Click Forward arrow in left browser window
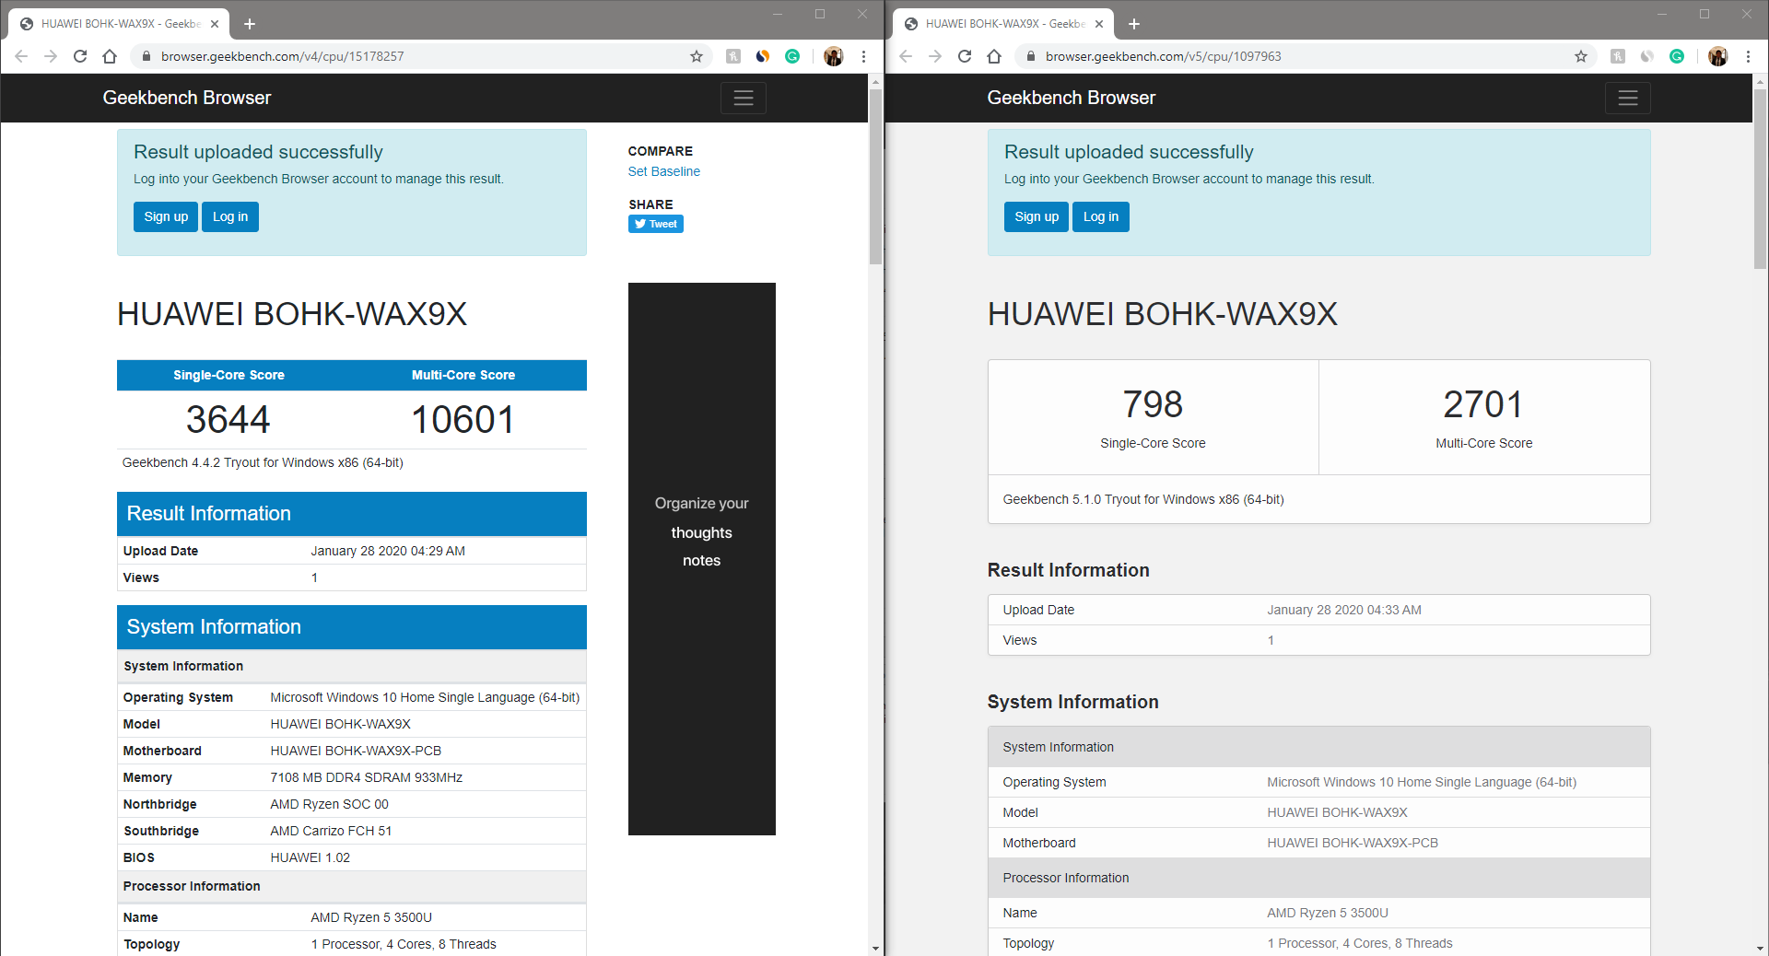The image size is (1769, 956). coord(51,56)
